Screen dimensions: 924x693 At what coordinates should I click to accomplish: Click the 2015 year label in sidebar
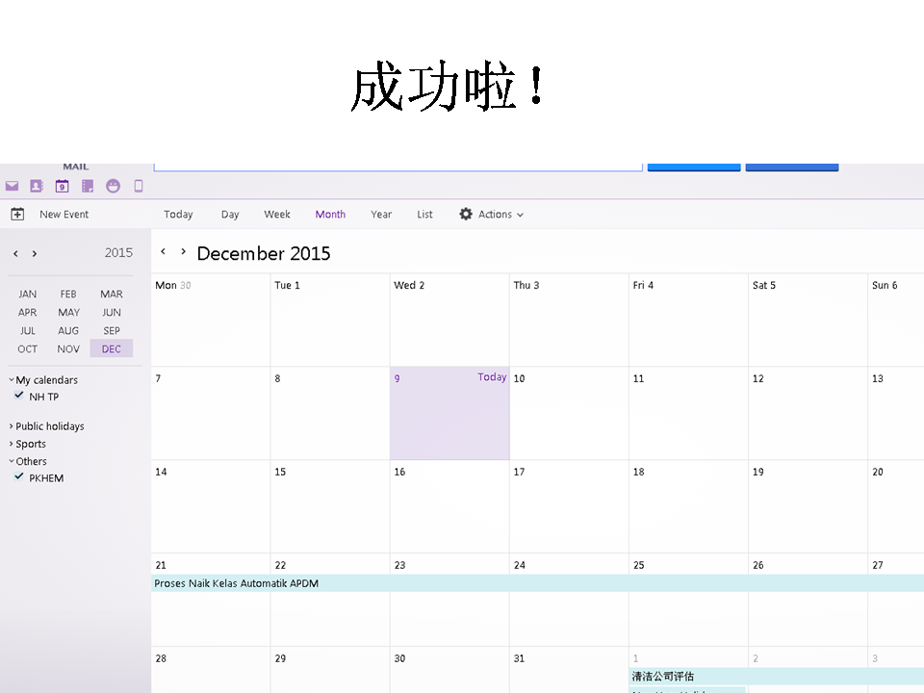click(118, 253)
